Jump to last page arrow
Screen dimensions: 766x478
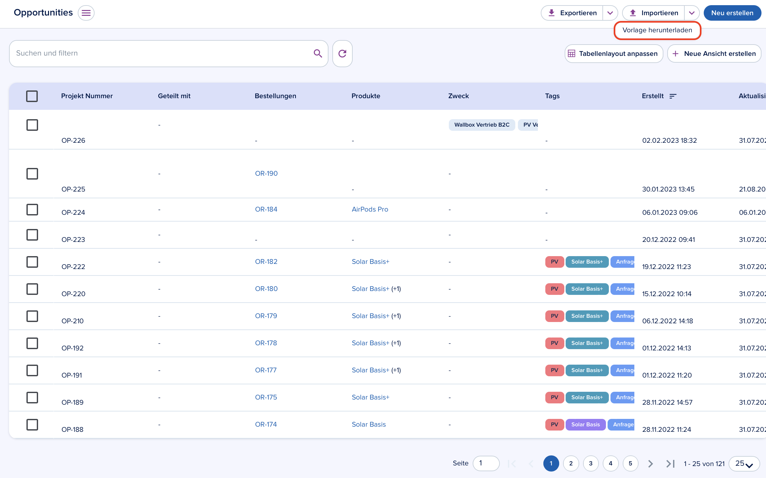pos(670,463)
